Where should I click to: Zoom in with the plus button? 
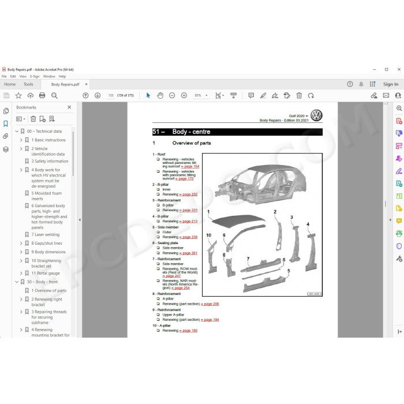(184, 96)
